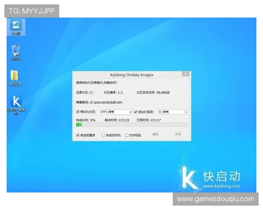
Task: Launch the blue K Kqidong shortcut
Action: pyautogui.click(x=16, y=105)
